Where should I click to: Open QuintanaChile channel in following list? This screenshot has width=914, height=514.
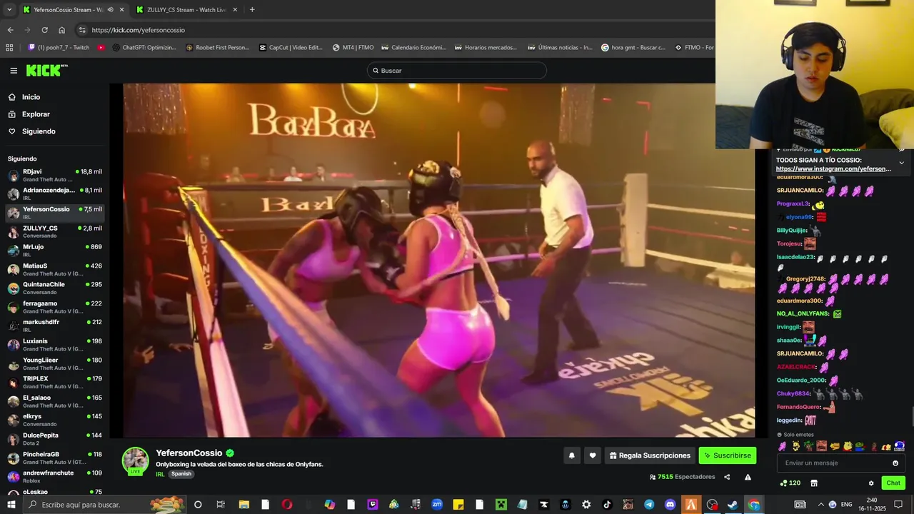coord(54,288)
